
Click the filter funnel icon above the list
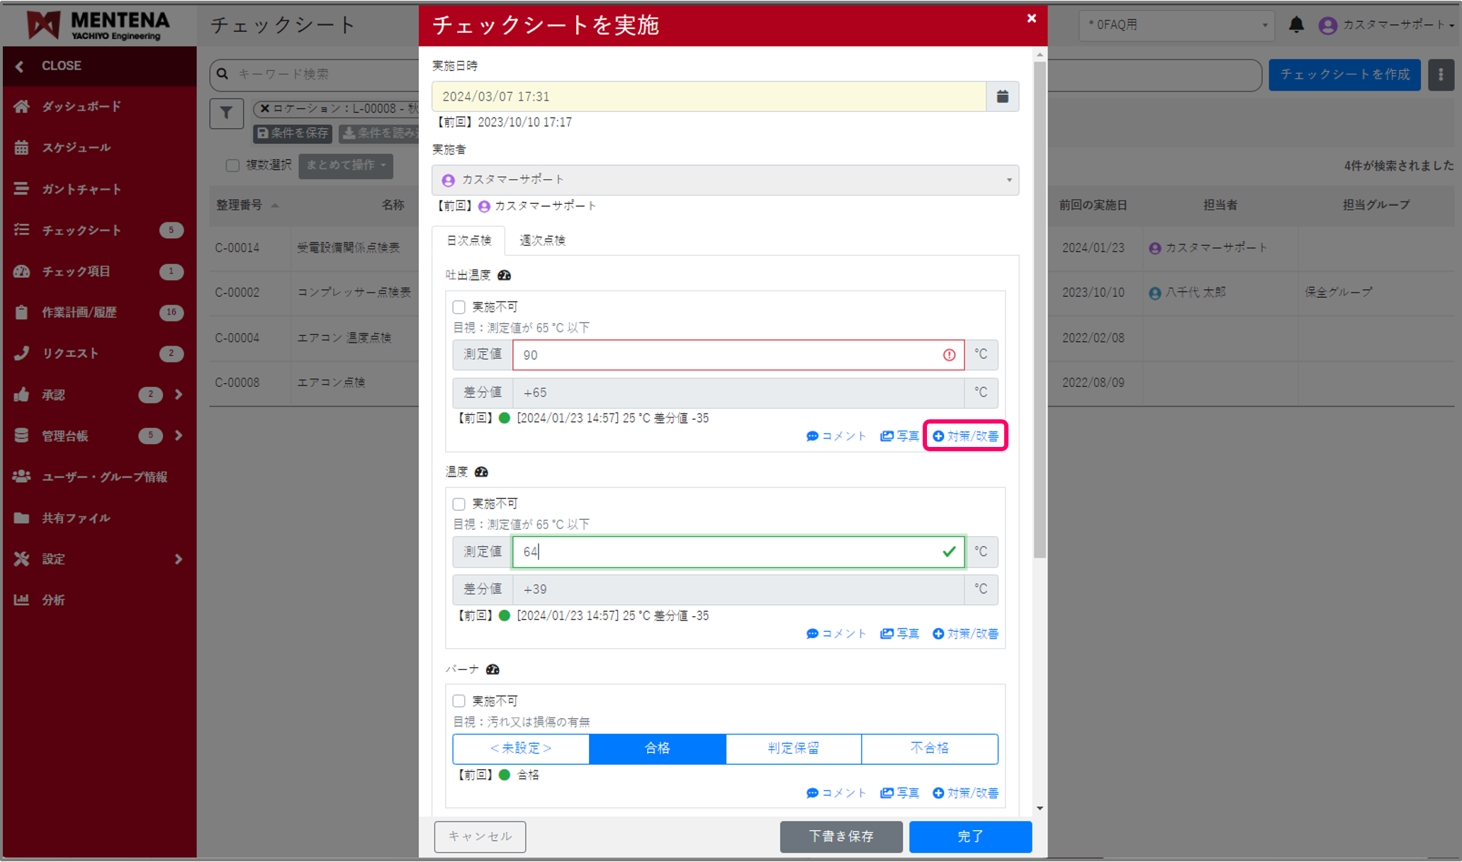click(226, 113)
